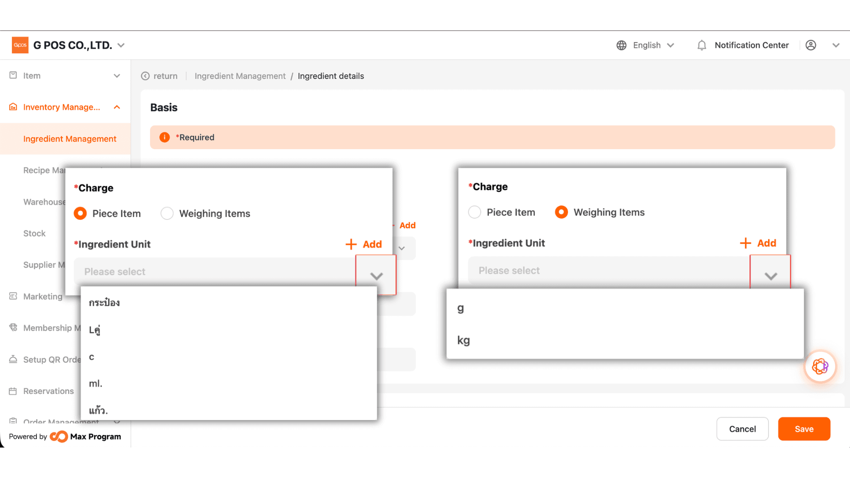Click the return back-arrow icon
Screen dimensions: 850x478
(145, 76)
